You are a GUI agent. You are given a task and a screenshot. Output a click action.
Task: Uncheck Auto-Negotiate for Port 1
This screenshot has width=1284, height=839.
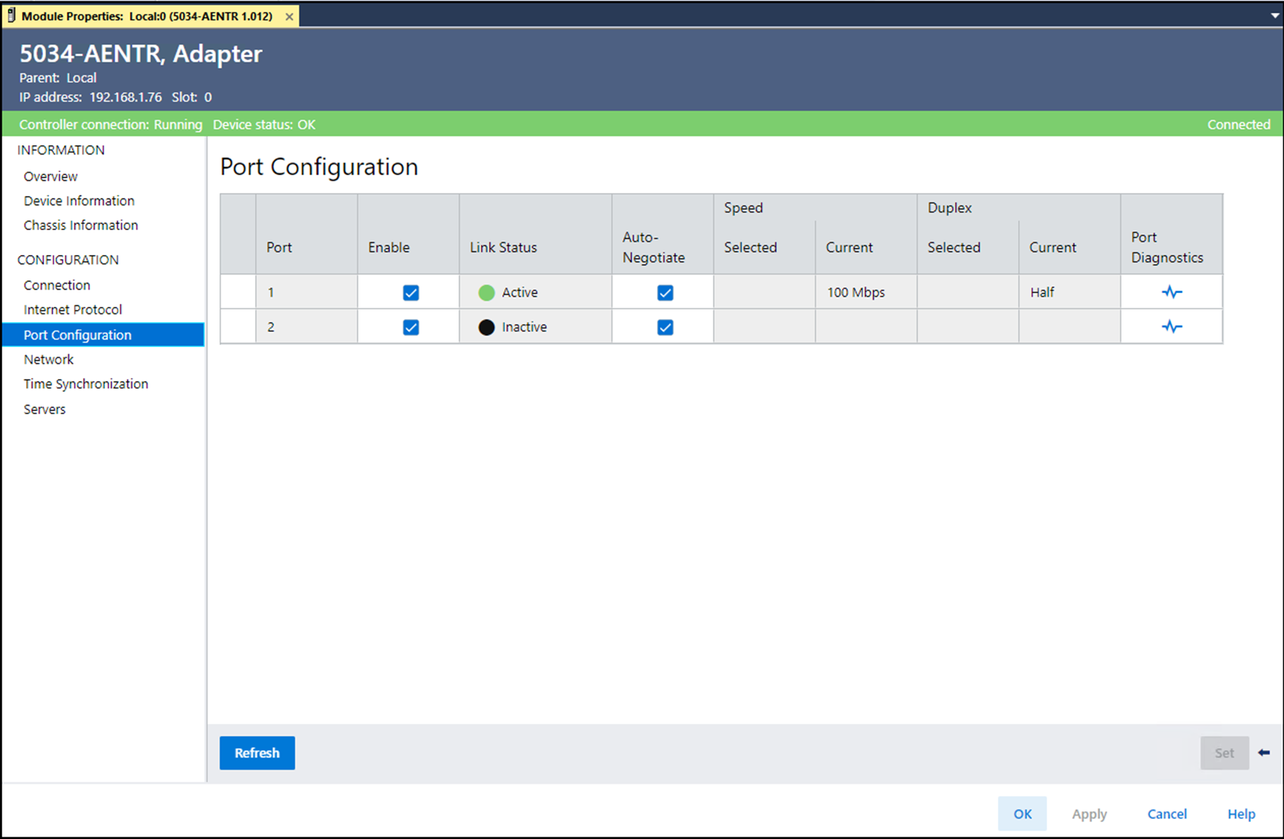[x=665, y=293]
